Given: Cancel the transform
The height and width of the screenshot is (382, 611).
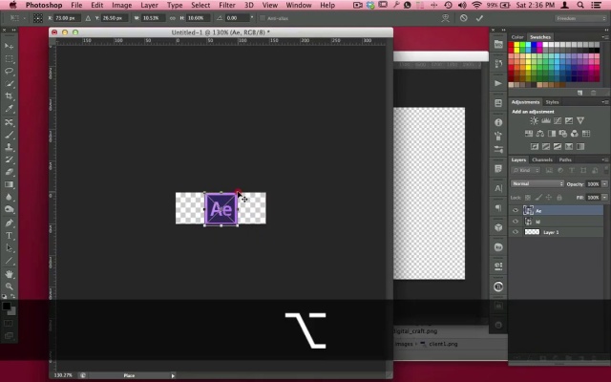Looking at the screenshot, I should click(463, 18).
